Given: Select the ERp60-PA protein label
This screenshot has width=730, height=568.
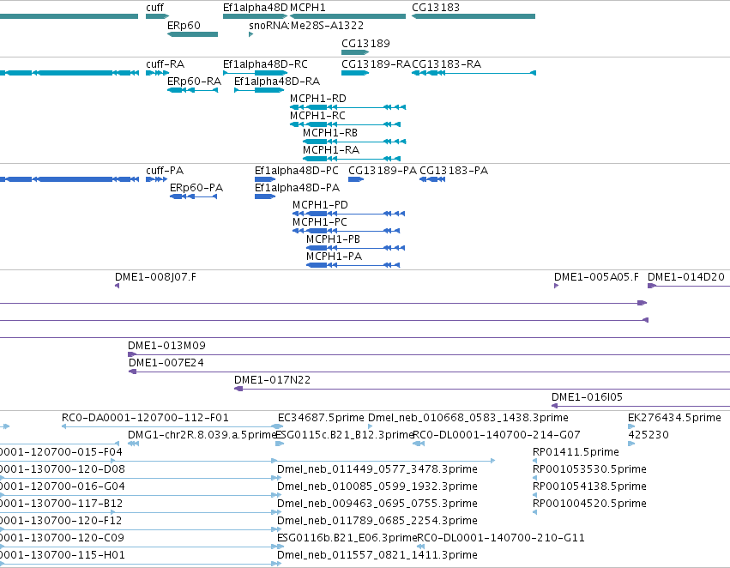Looking at the screenshot, I should [x=196, y=188].
